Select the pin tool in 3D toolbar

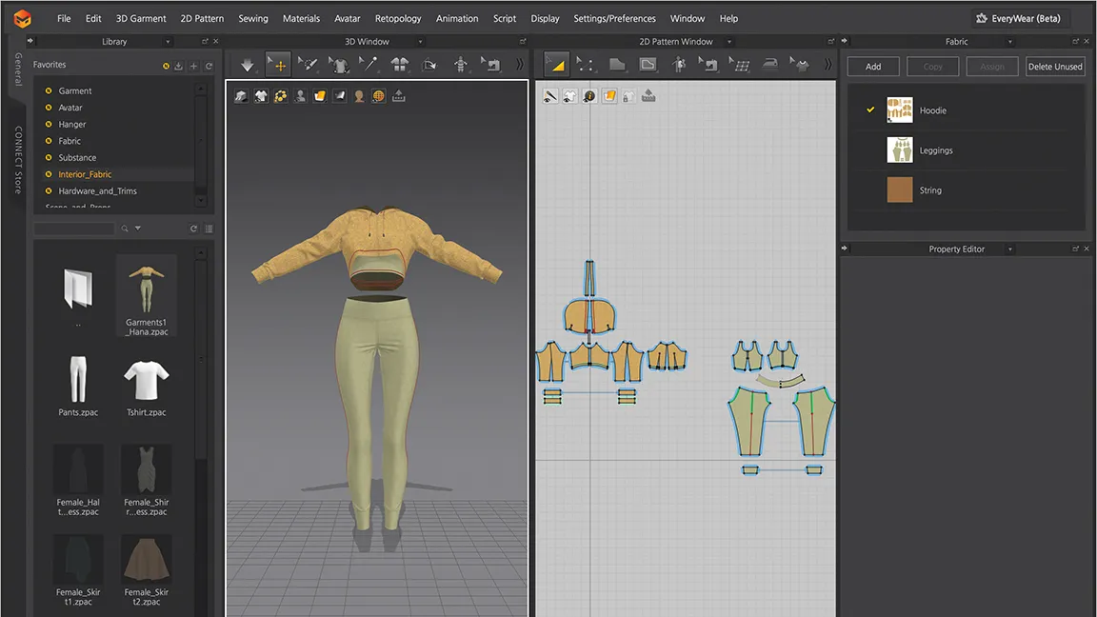[x=369, y=65]
